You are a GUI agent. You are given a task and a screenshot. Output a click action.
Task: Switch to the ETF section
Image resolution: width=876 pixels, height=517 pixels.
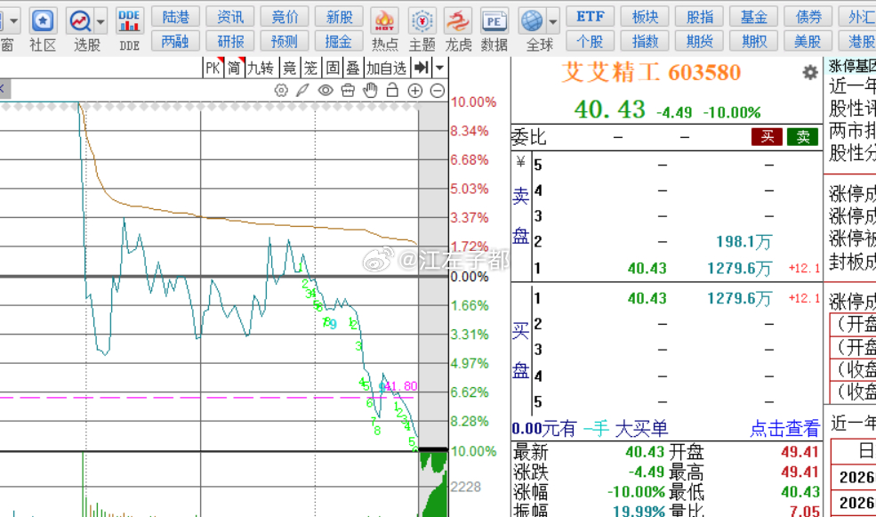tap(590, 17)
